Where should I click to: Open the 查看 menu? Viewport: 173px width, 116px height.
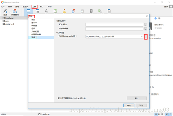coord(17,7)
